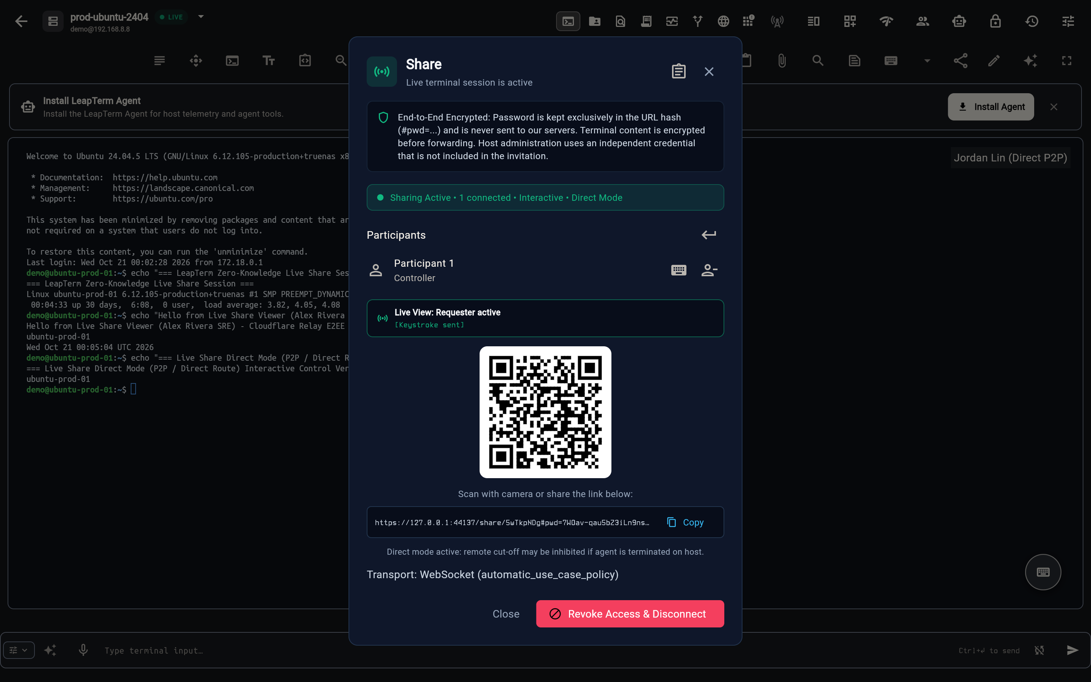Click the code snippet clipboard icon
Image resolution: width=1091 pixels, height=682 pixels.
point(305,61)
